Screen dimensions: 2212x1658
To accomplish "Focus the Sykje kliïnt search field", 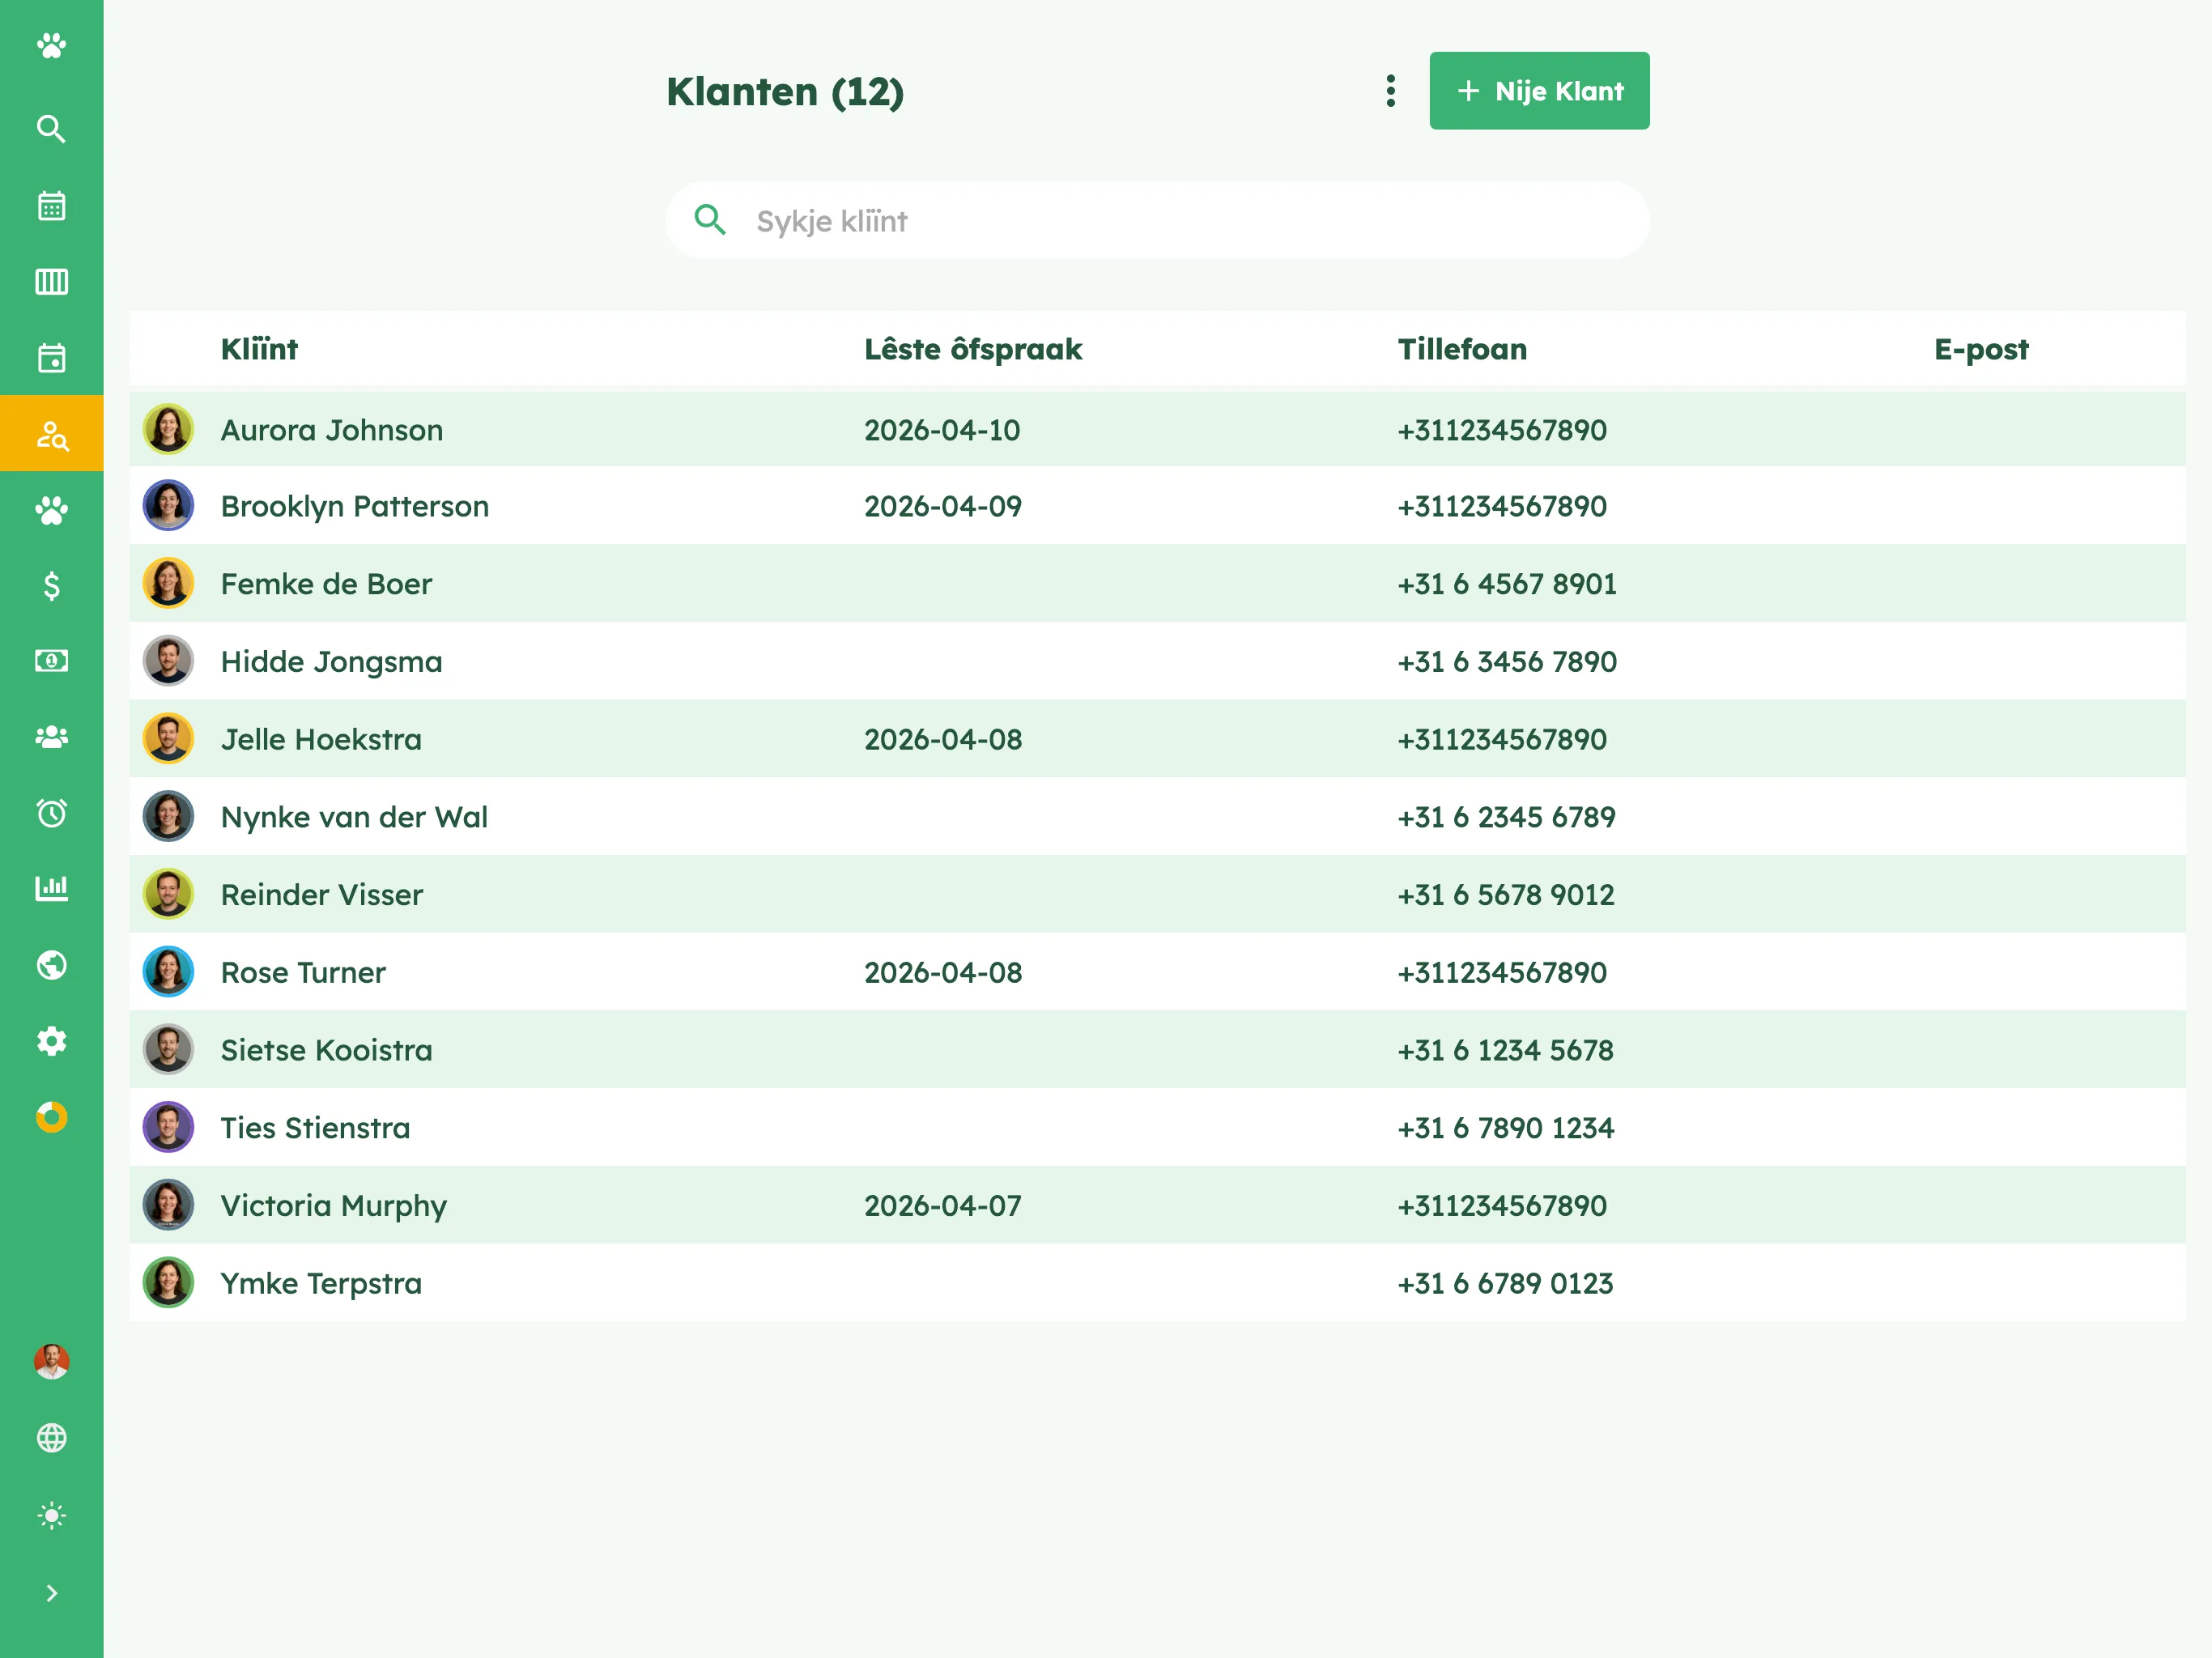I will pyautogui.click(x=1157, y=221).
